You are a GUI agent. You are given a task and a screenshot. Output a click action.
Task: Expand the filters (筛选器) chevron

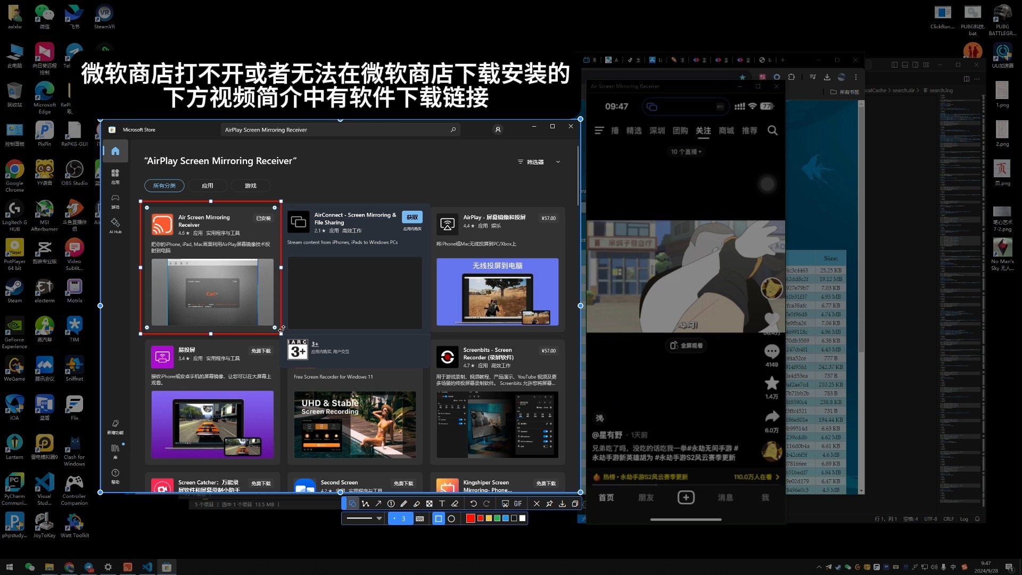tap(558, 162)
